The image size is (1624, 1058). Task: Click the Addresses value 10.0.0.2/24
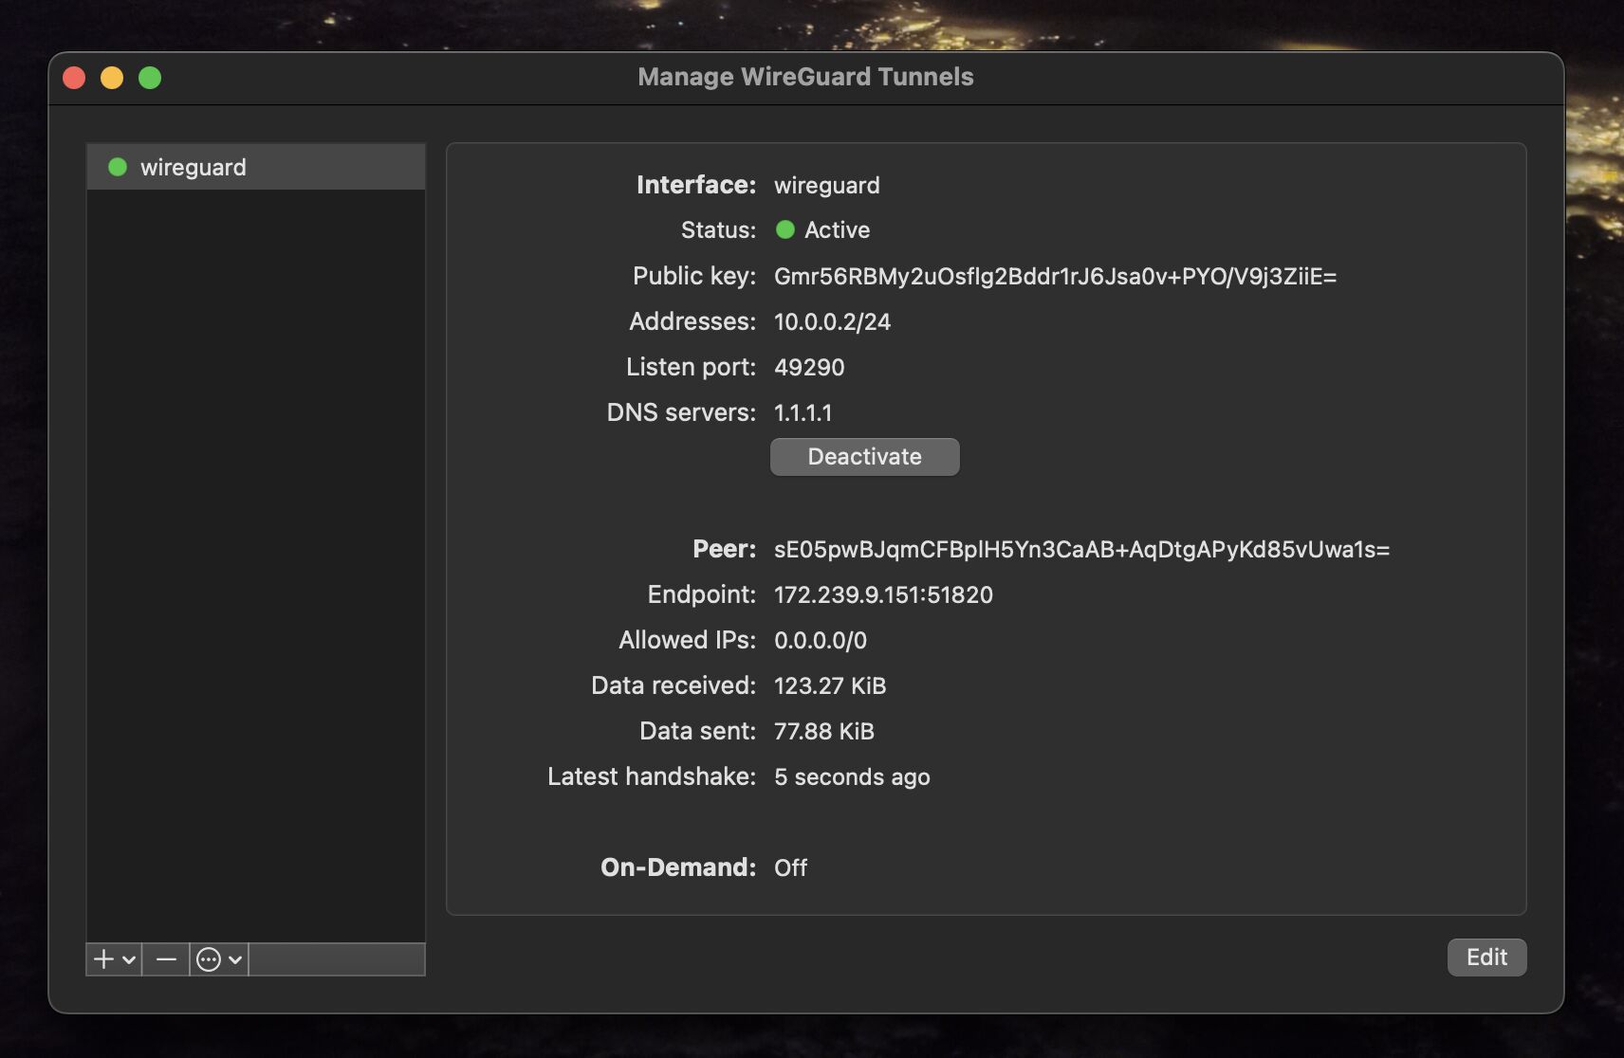[832, 321]
